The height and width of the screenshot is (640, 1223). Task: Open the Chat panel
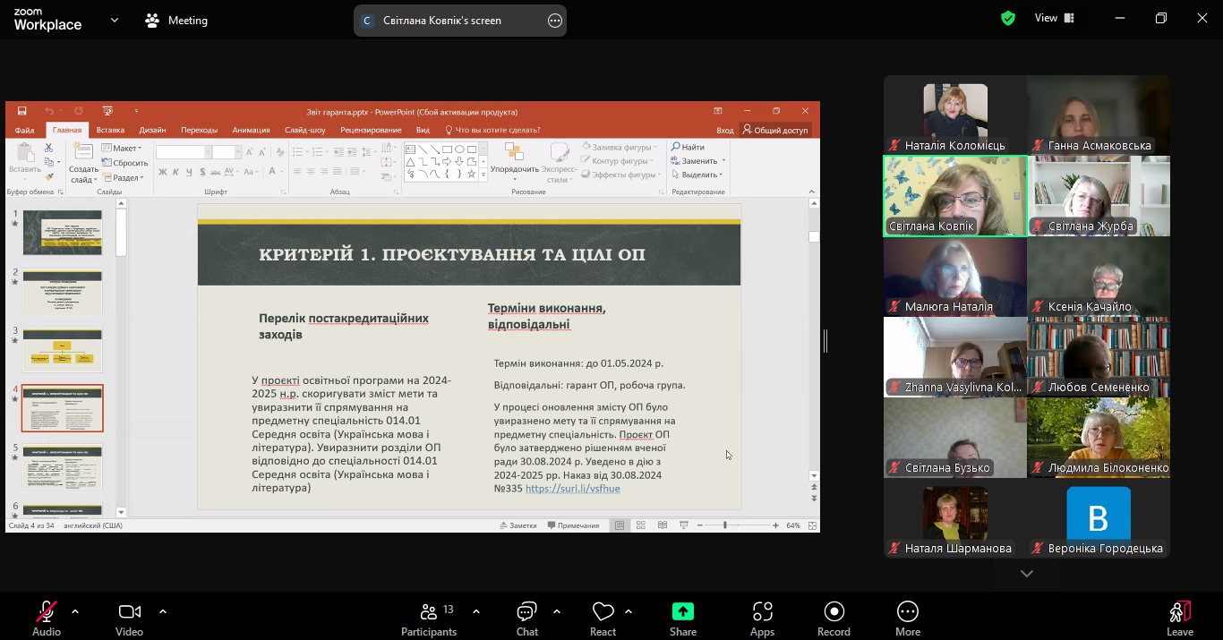526,612
